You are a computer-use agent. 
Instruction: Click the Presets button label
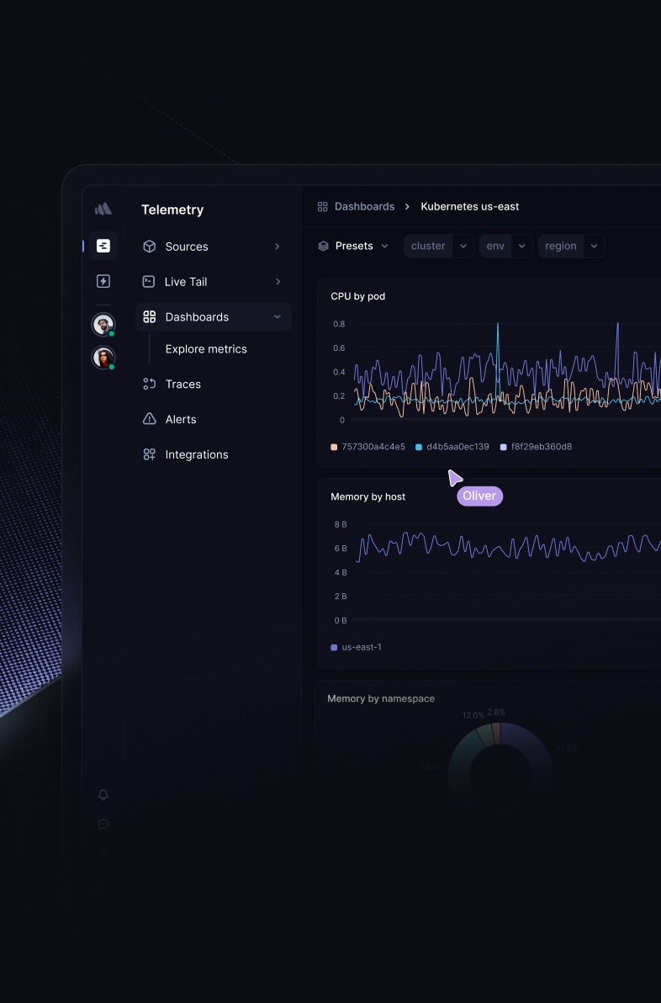pyautogui.click(x=354, y=246)
